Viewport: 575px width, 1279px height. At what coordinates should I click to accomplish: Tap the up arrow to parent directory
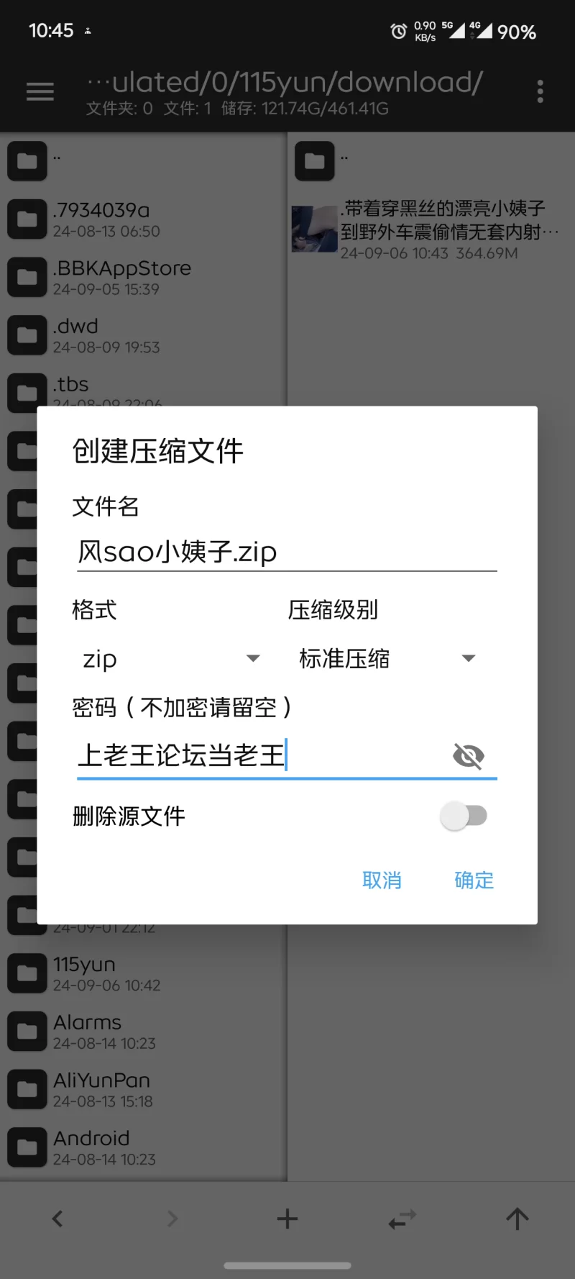point(517,1219)
